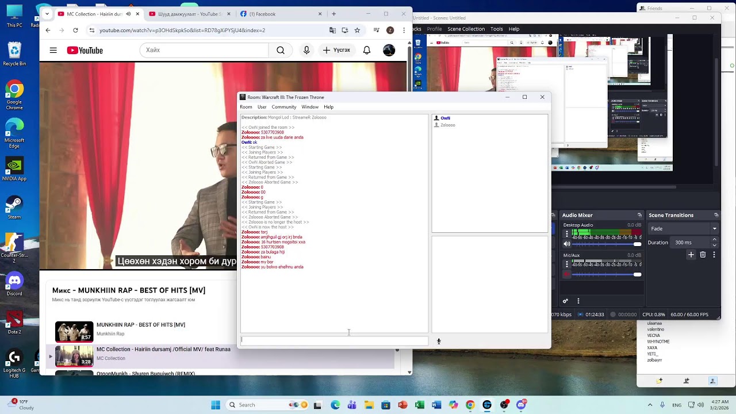Open the Fade transition dropdown
Image resolution: width=736 pixels, height=414 pixels.
coord(683,229)
